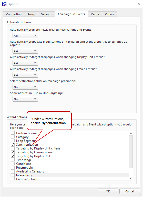
Task: Click the wizard options list scrollbar thumb
Action: (x=131, y=152)
